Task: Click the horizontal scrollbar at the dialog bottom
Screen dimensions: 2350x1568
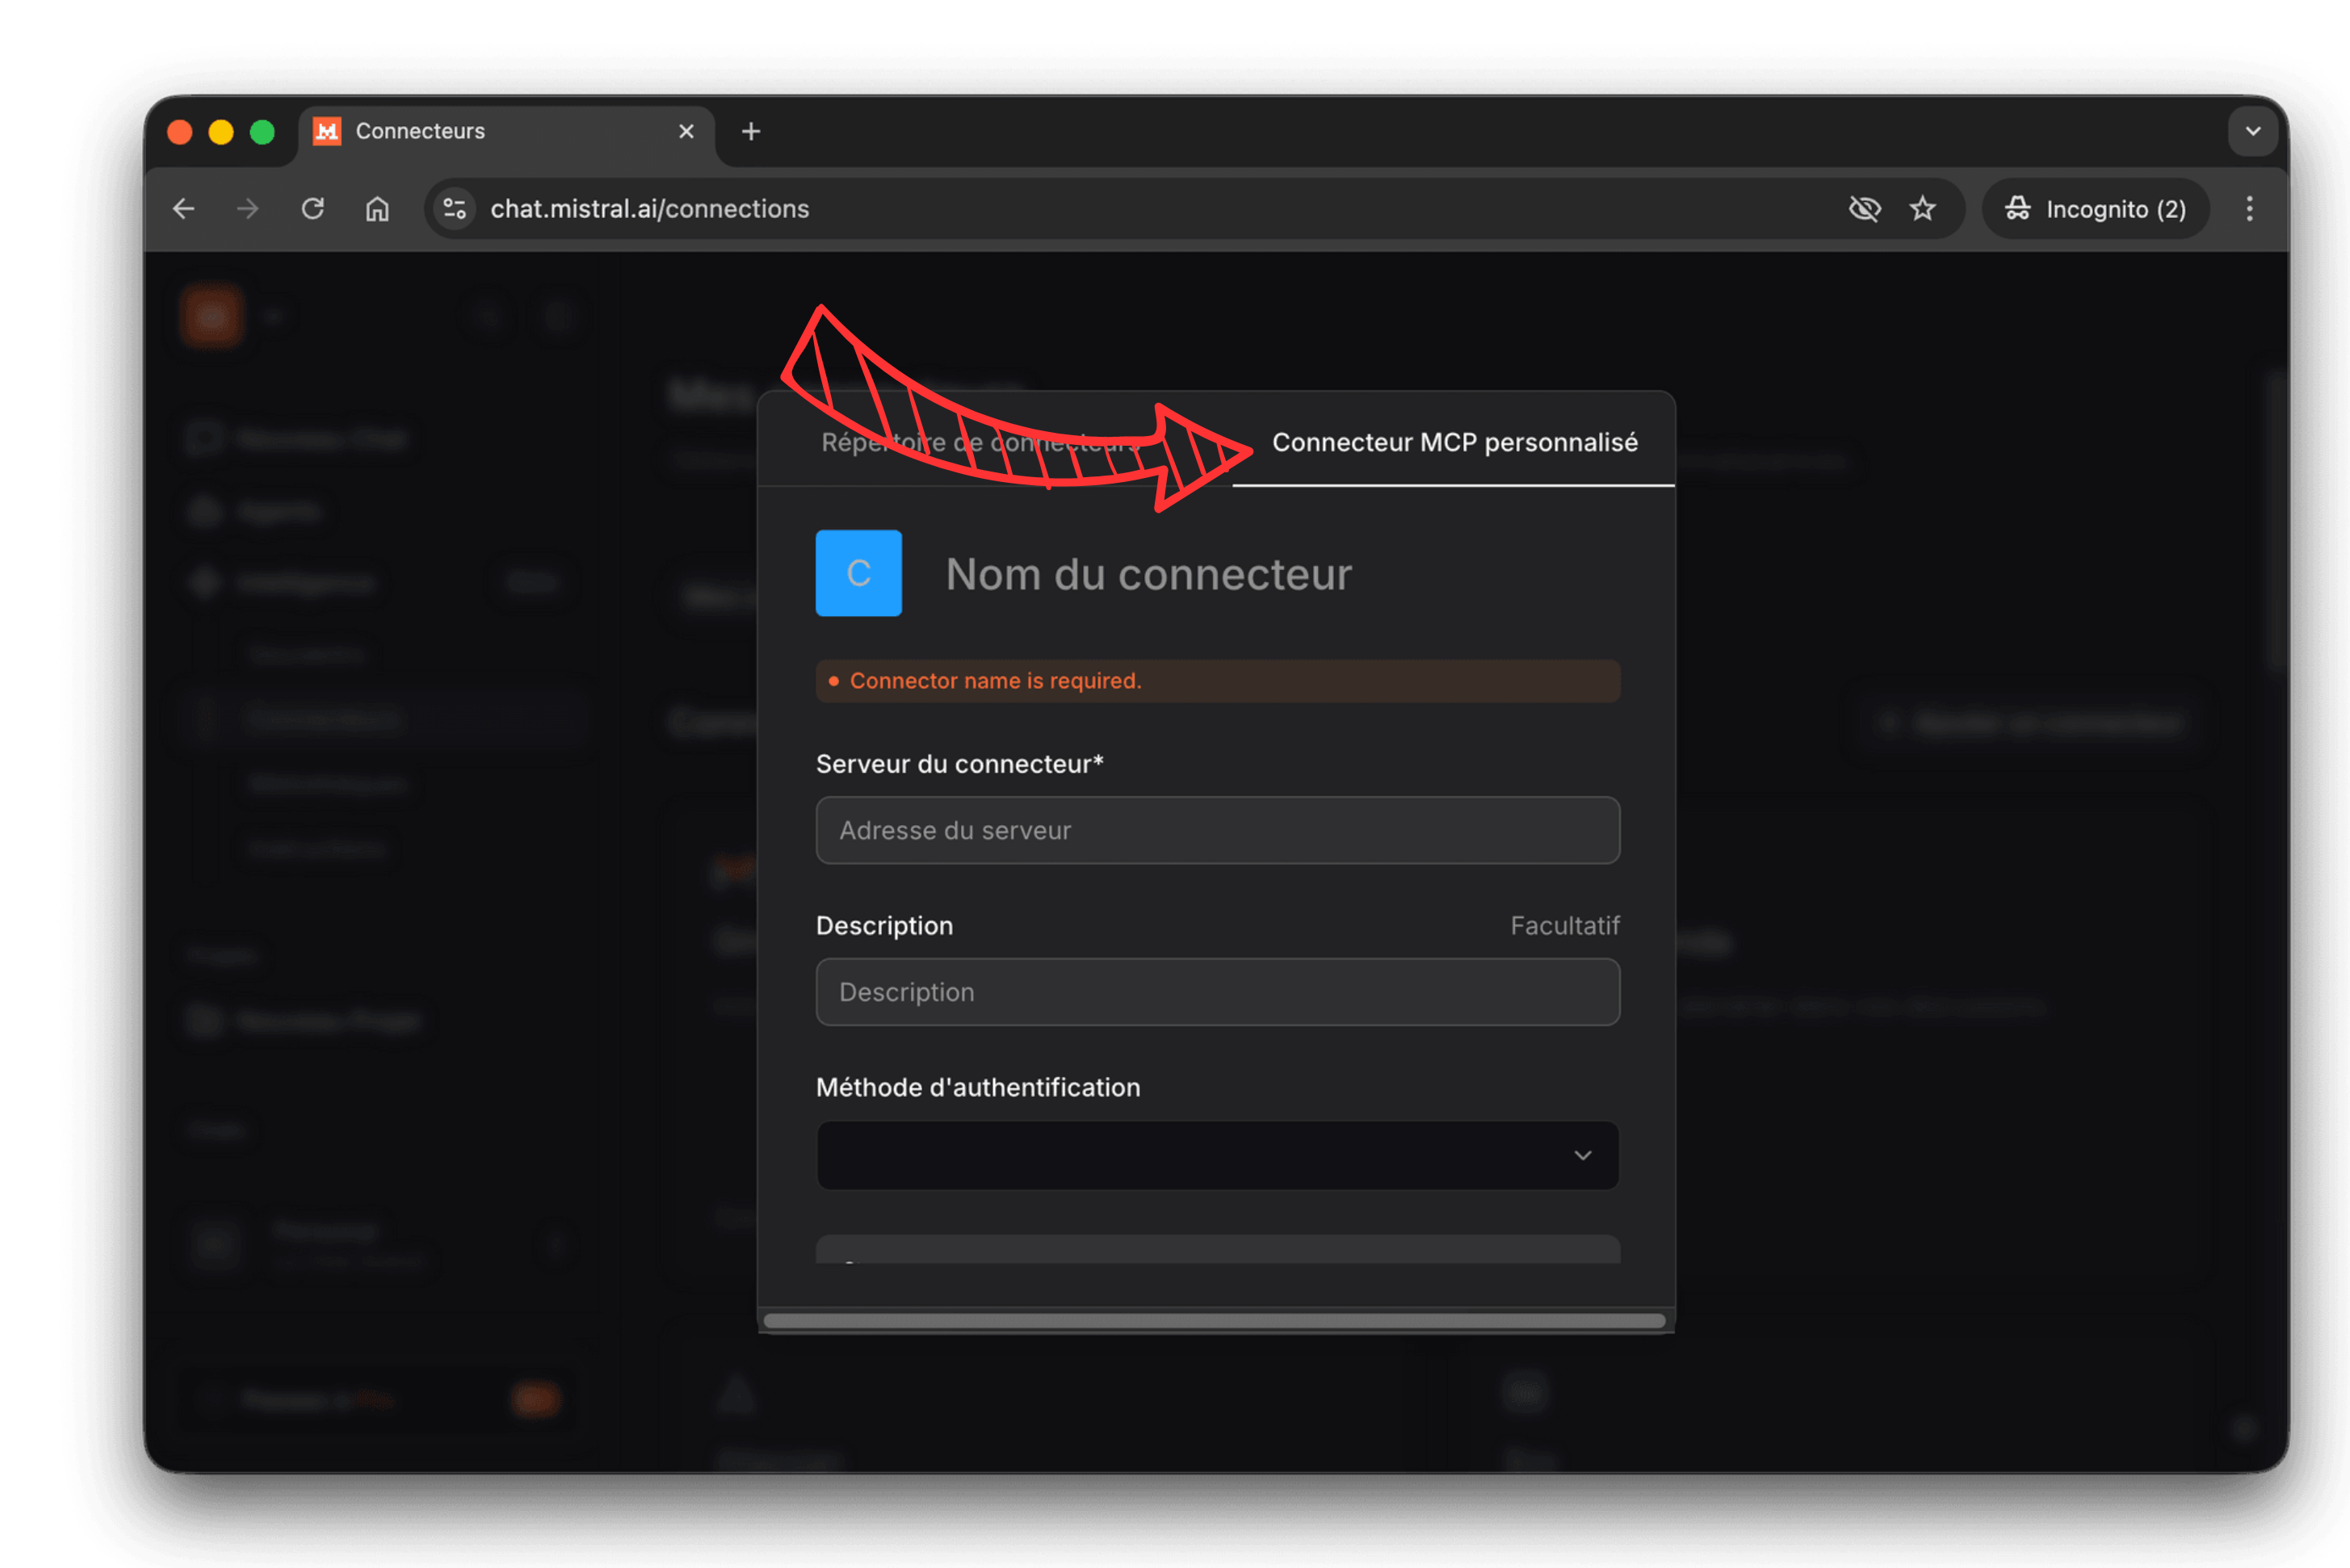Action: pos(1215,1320)
